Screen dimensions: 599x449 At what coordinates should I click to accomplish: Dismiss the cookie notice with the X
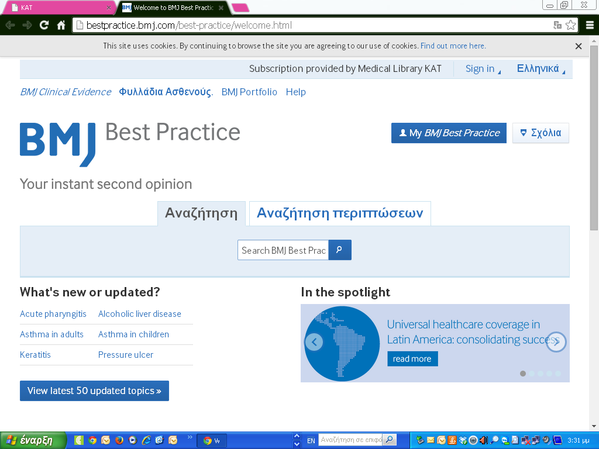[x=579, y=46]
